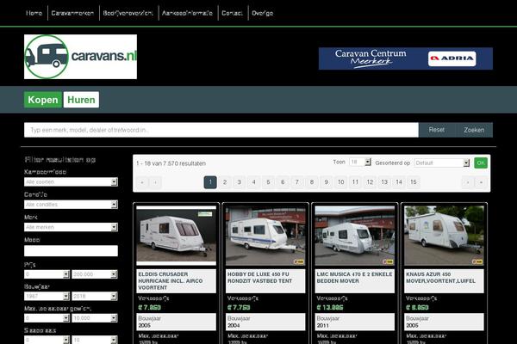
Task: Open the Home menu item
Action: 34,13
